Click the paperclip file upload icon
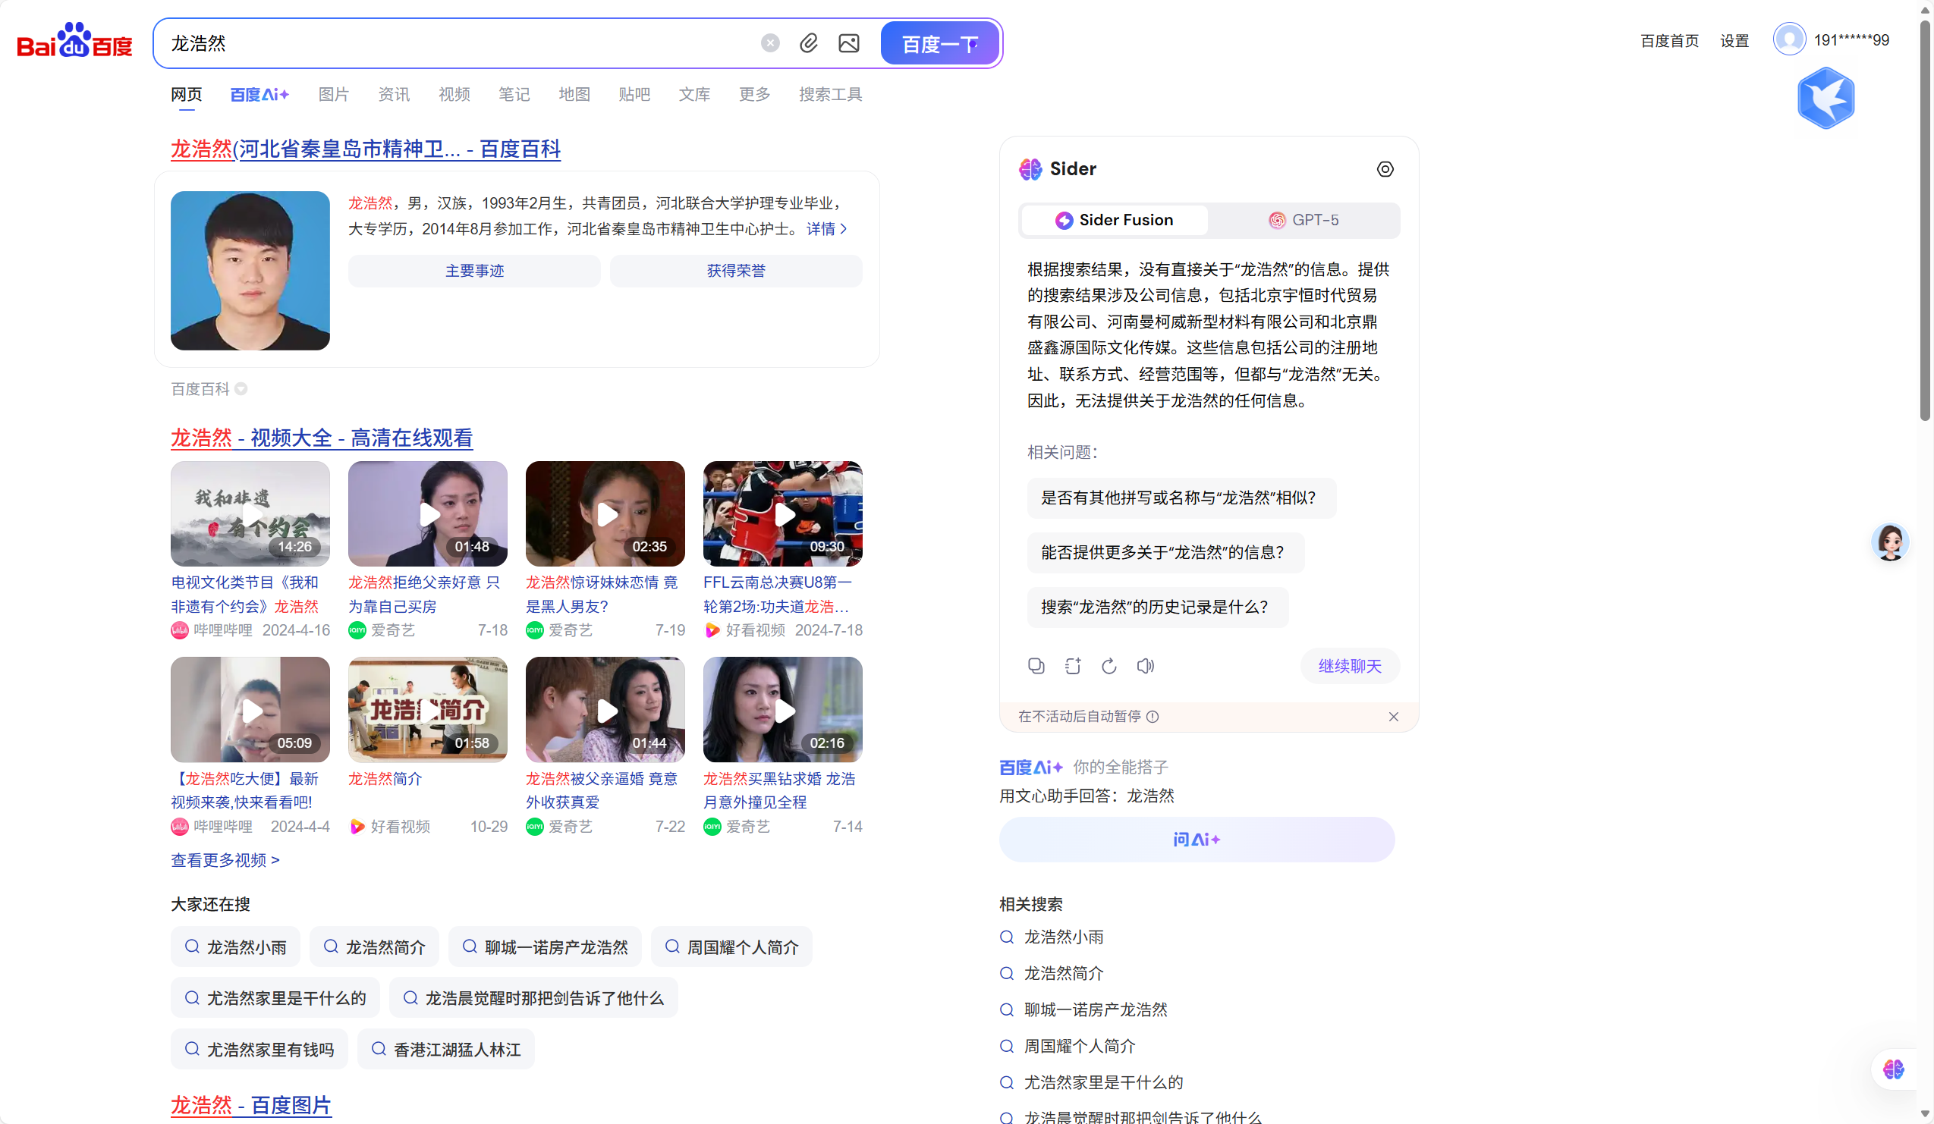This screenshot has height=1124, width=1934. click(x=808, y=43)
